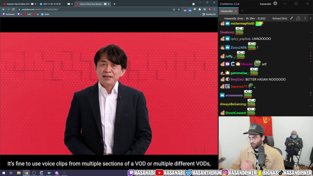Click username 'Meisiee' in chat
313x176 pixels.
tap(247, 64)
